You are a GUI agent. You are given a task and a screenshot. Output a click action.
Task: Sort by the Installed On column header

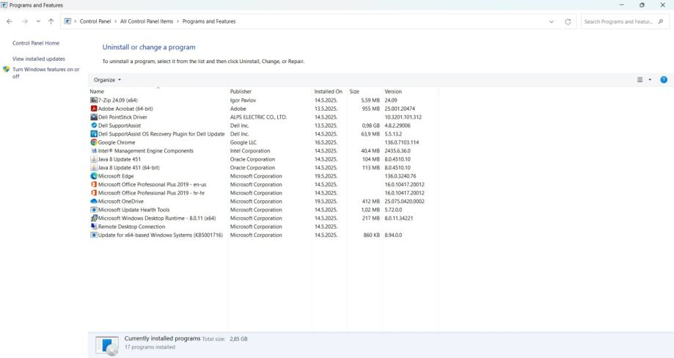pyautogui.click(x=329, y=92)
